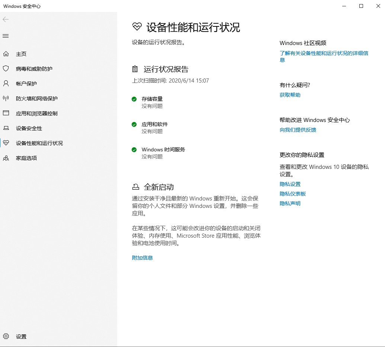Click the app and browser control icon

point(6,113)
